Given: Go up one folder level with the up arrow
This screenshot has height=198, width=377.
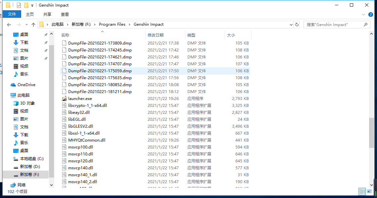Looking at the screenshot, I should click(x=33, y=25).
